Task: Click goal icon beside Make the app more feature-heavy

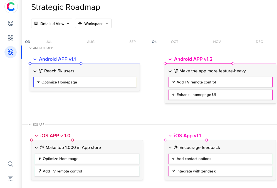Action: pos(176,71)
